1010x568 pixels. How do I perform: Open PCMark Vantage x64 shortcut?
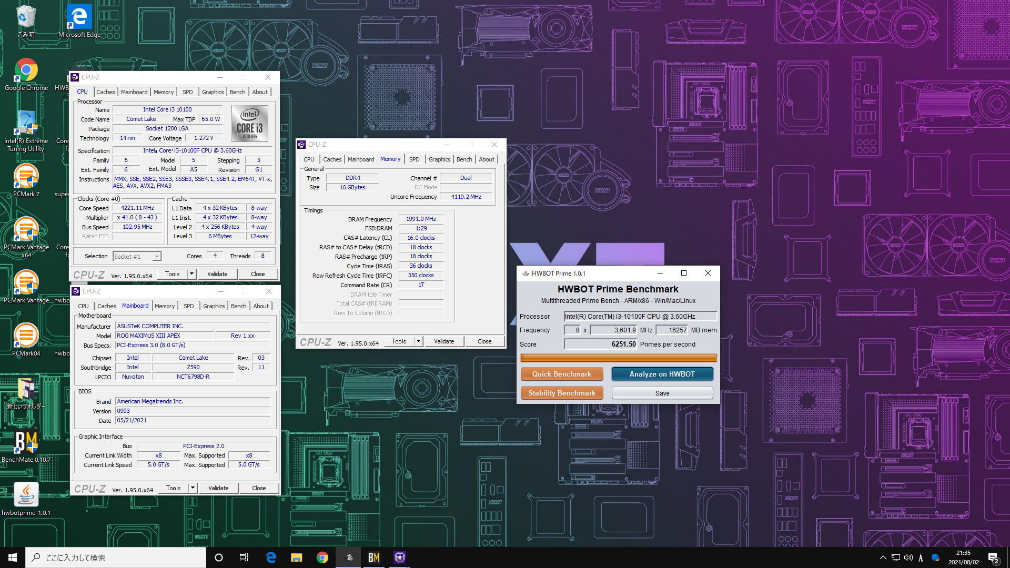click(x=26, y=238)
